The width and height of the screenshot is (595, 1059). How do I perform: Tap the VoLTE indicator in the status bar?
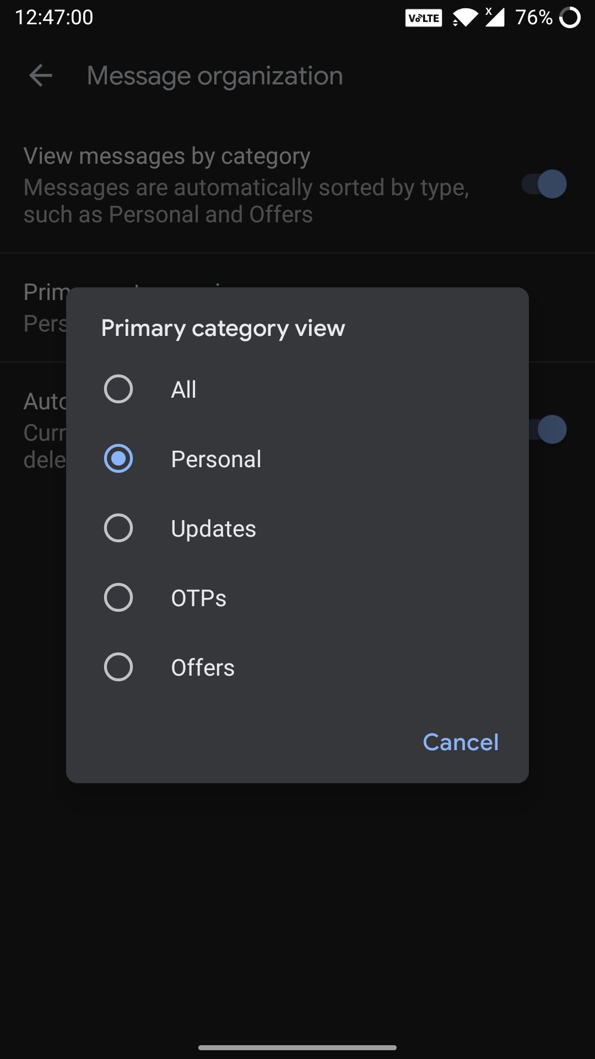(x=423, y=17)
